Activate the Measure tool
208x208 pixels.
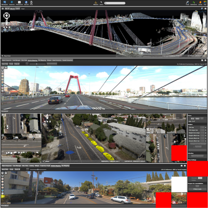click(96, 2)
